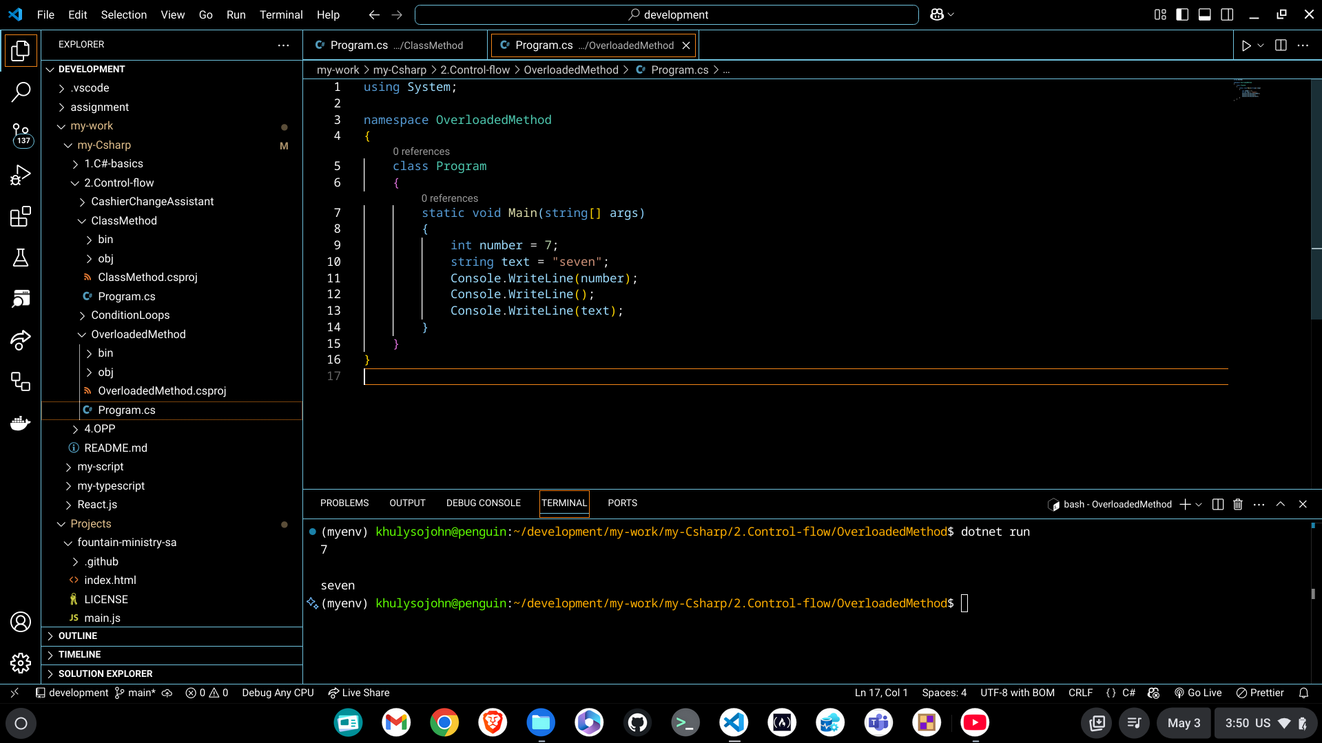Open the Extensions view
This screenshot has width=1322, height=743.
pos(21,216)
